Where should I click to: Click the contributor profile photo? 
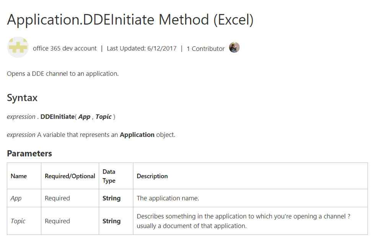click(234, 48)
